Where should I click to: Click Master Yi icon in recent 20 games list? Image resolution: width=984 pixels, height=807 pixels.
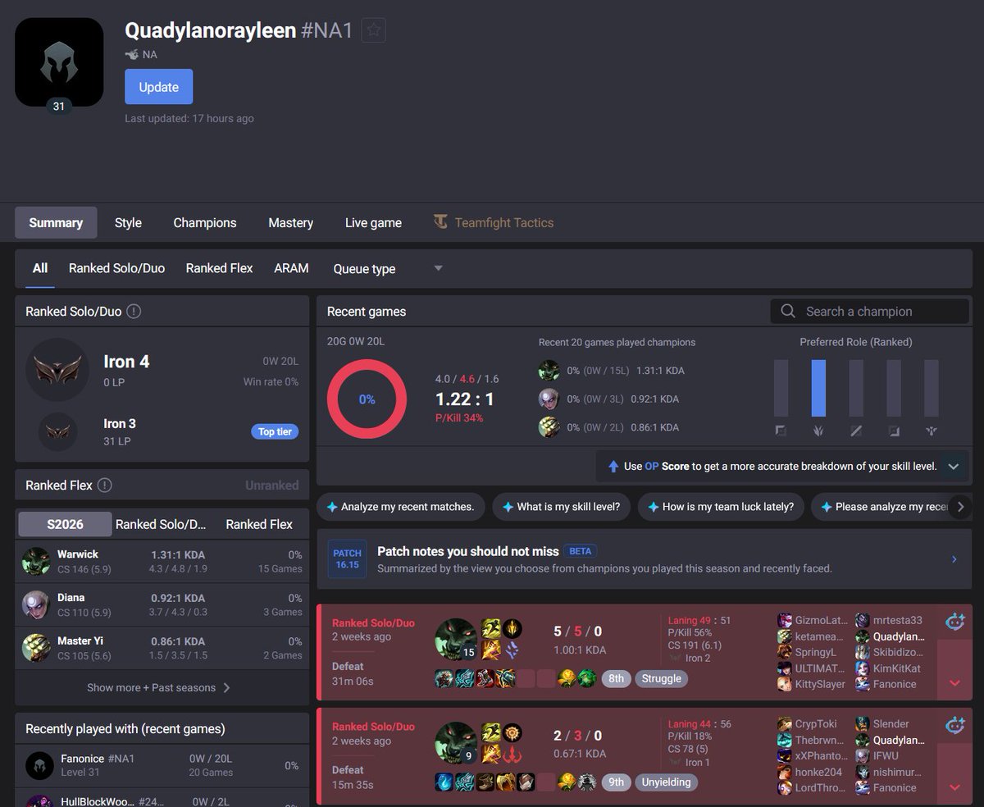click(x=549, y=427)
